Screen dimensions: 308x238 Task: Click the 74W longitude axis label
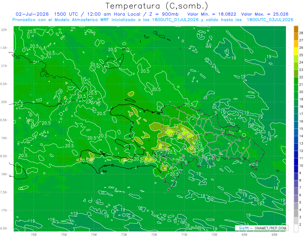pyautogui.click(x=94, y=234)
